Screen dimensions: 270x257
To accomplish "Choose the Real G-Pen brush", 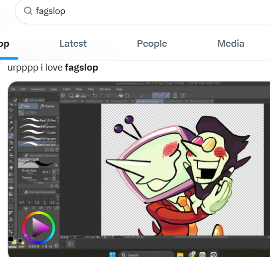I will 37,120.
